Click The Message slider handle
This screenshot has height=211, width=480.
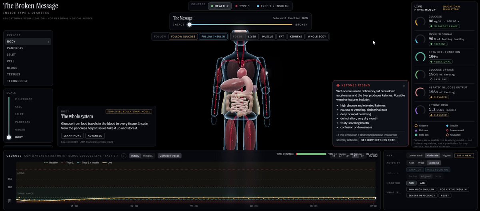190,25
